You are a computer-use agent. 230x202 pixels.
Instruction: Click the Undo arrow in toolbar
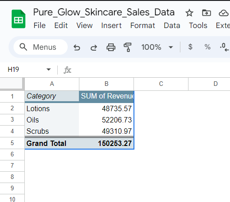77,47
